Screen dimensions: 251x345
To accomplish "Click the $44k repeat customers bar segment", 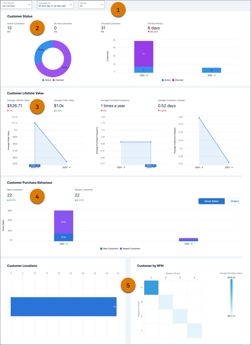I will [x=64, y=222].
